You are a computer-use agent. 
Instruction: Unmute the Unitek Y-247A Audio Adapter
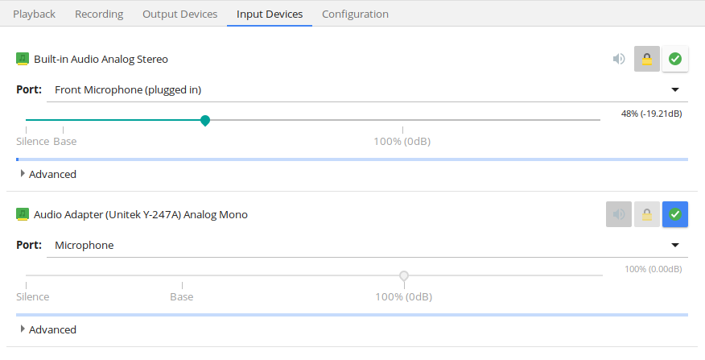point(619,214)
